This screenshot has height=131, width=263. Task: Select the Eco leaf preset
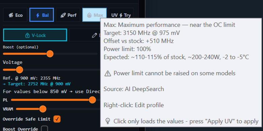15,15
